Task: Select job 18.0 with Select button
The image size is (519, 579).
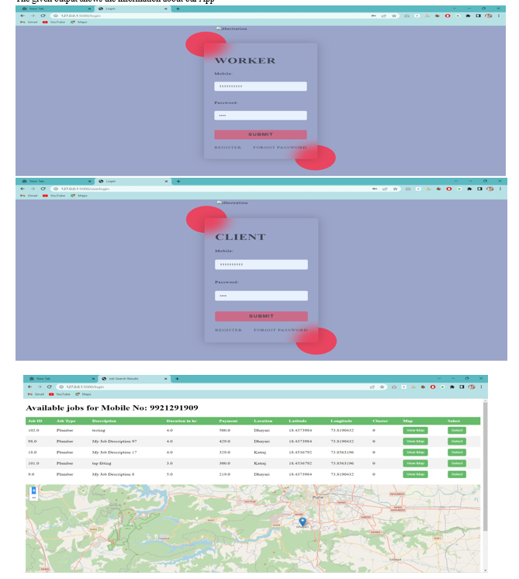Action: [457, 452]
